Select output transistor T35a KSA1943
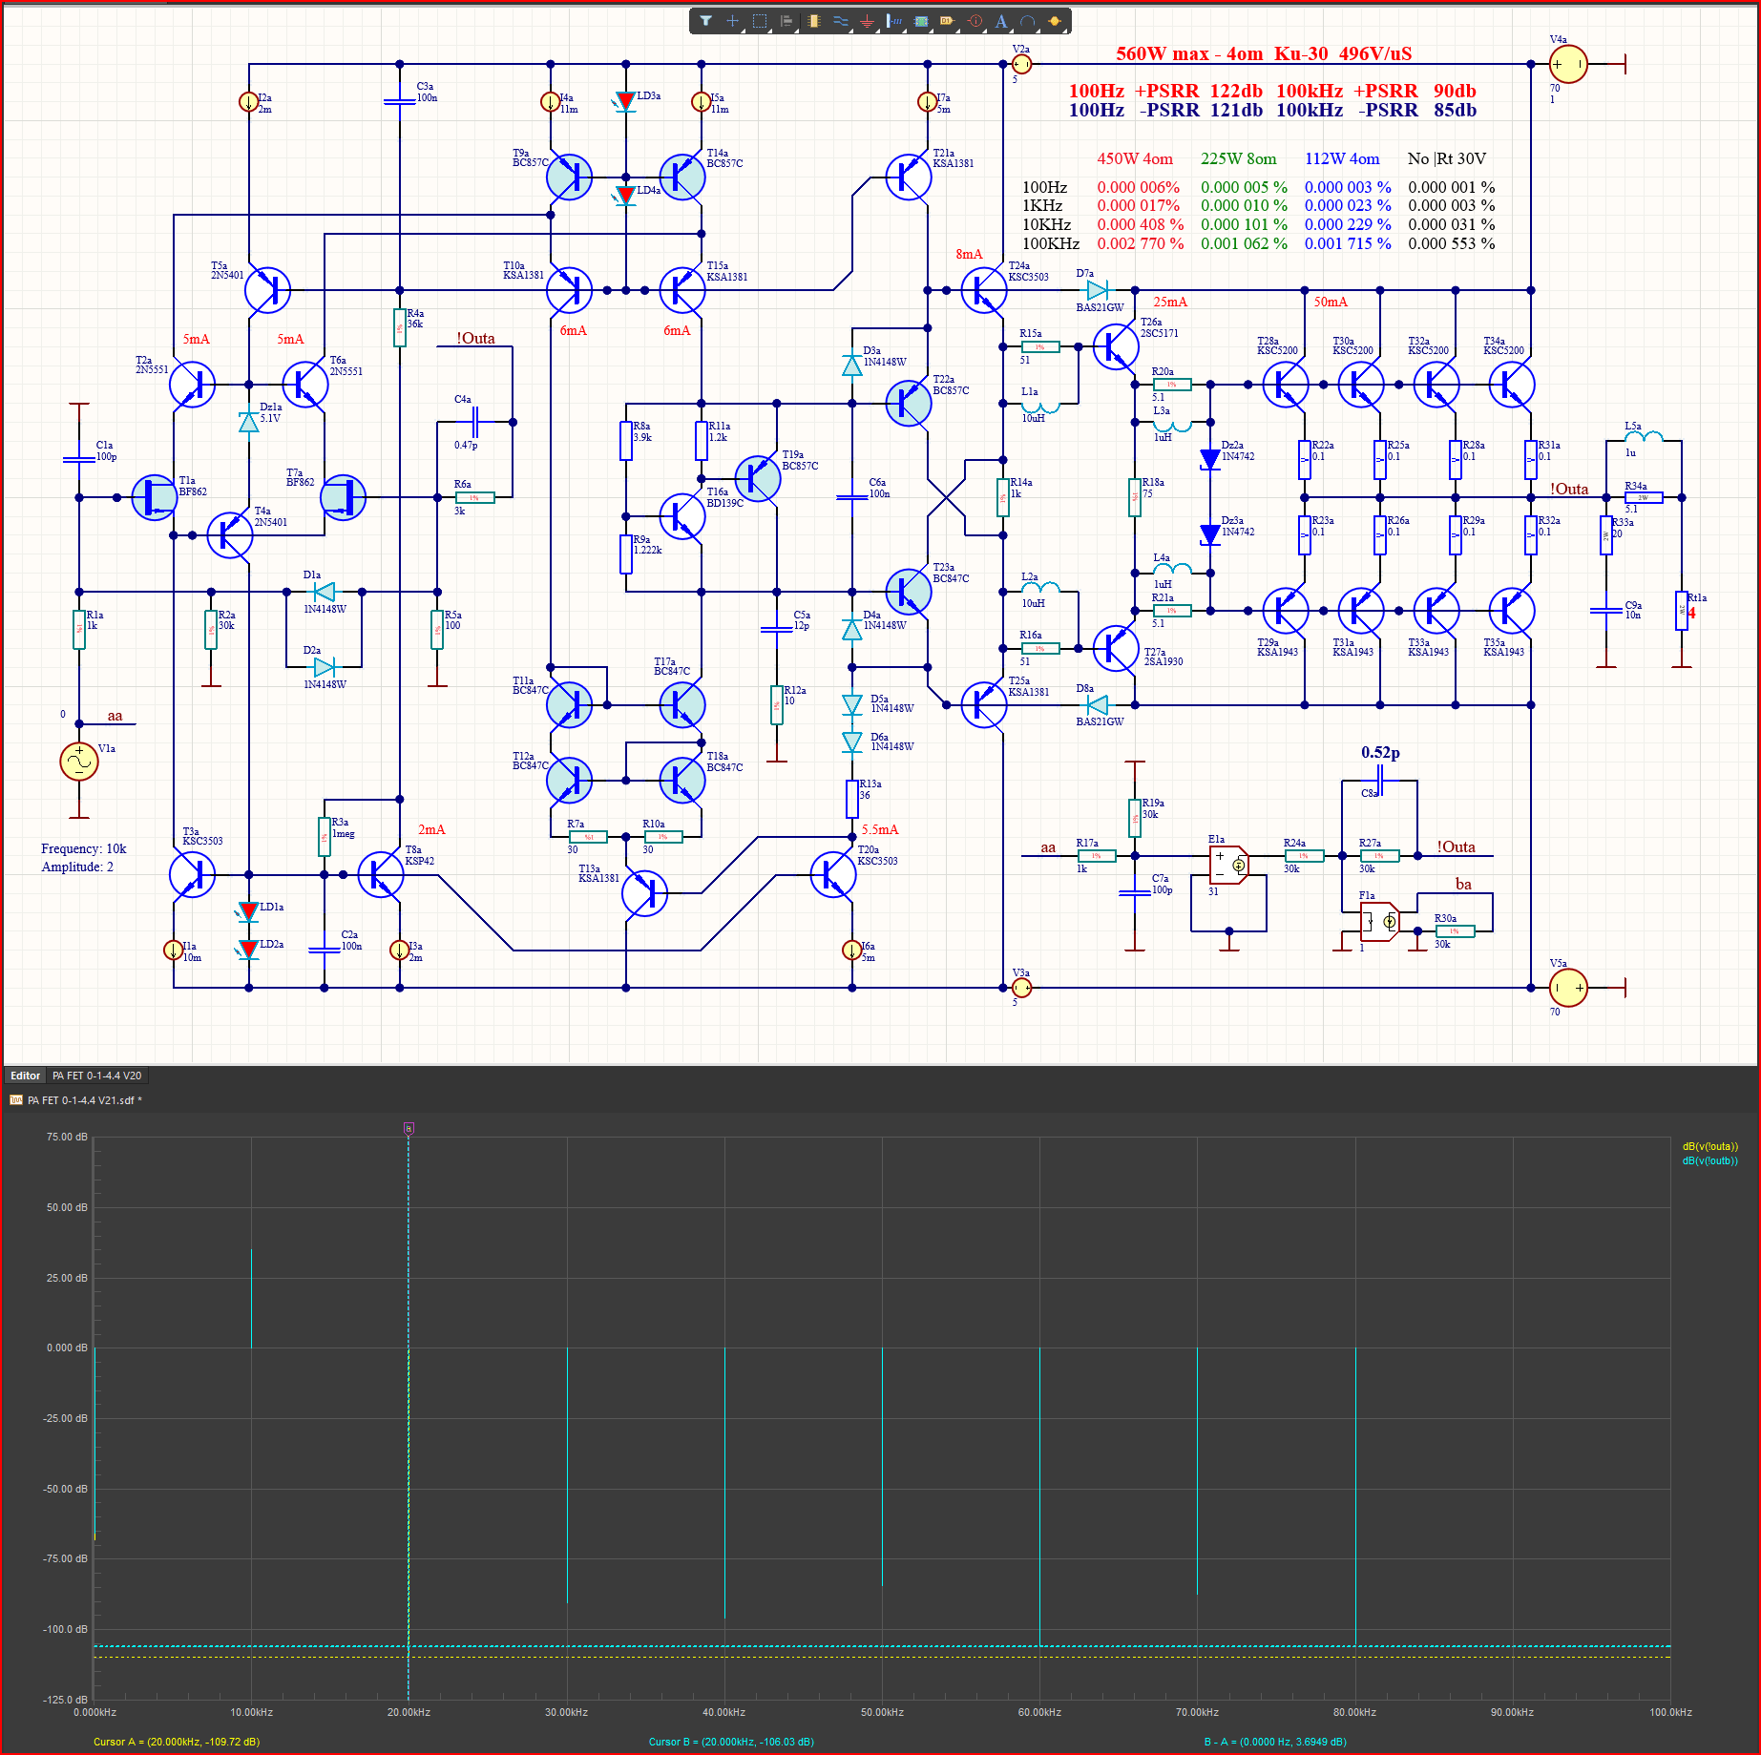This screenshot has height=1755, width=1761. coord(1512,611)
